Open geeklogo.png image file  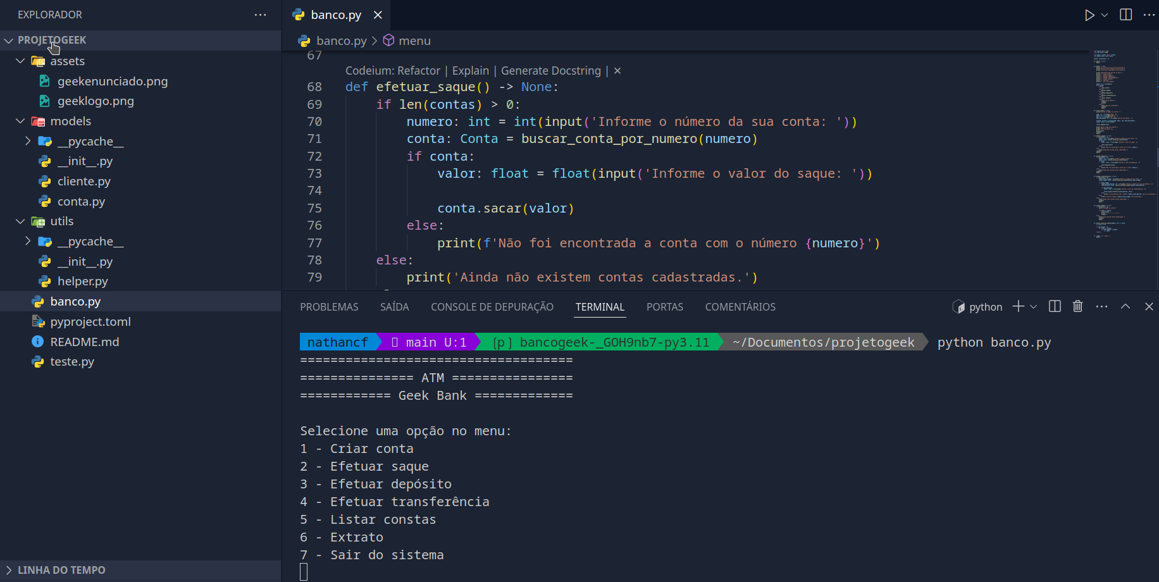tap(140, 101)
